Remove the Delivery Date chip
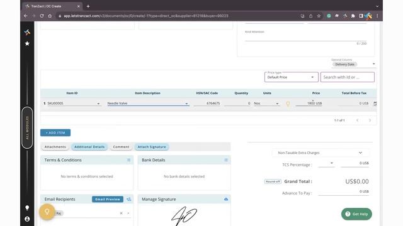The width and height of the screenshot is (403, 226). point(344,64)
